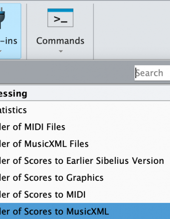
Task: Click gray search bar left of Search field
Action: coord(67,73)
